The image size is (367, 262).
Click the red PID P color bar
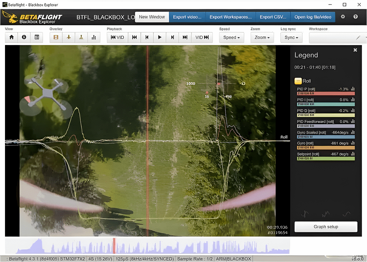pyautogui.click(x=326, y=93)
